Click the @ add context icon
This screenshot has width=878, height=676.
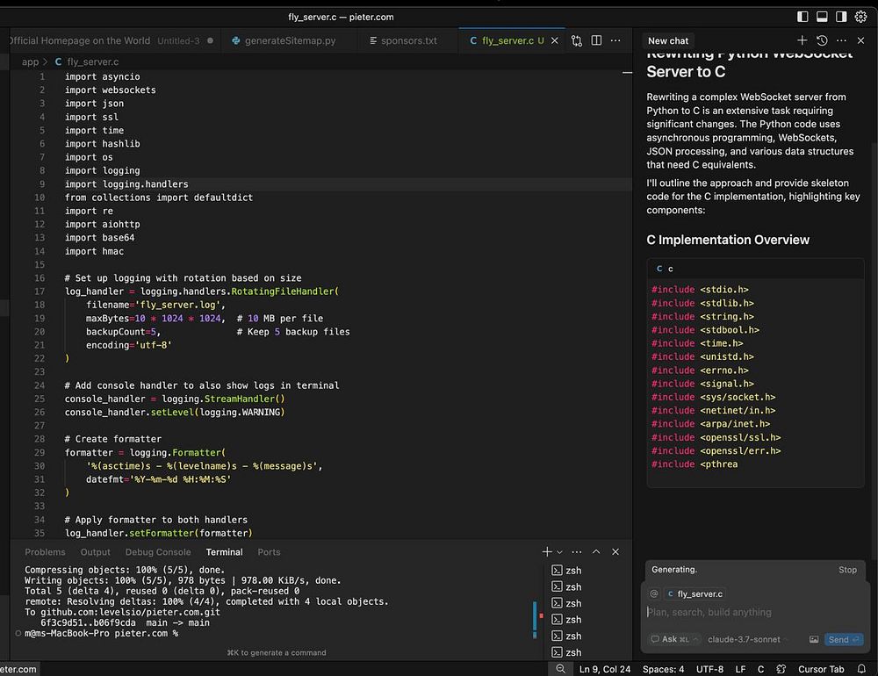(653, 593)
